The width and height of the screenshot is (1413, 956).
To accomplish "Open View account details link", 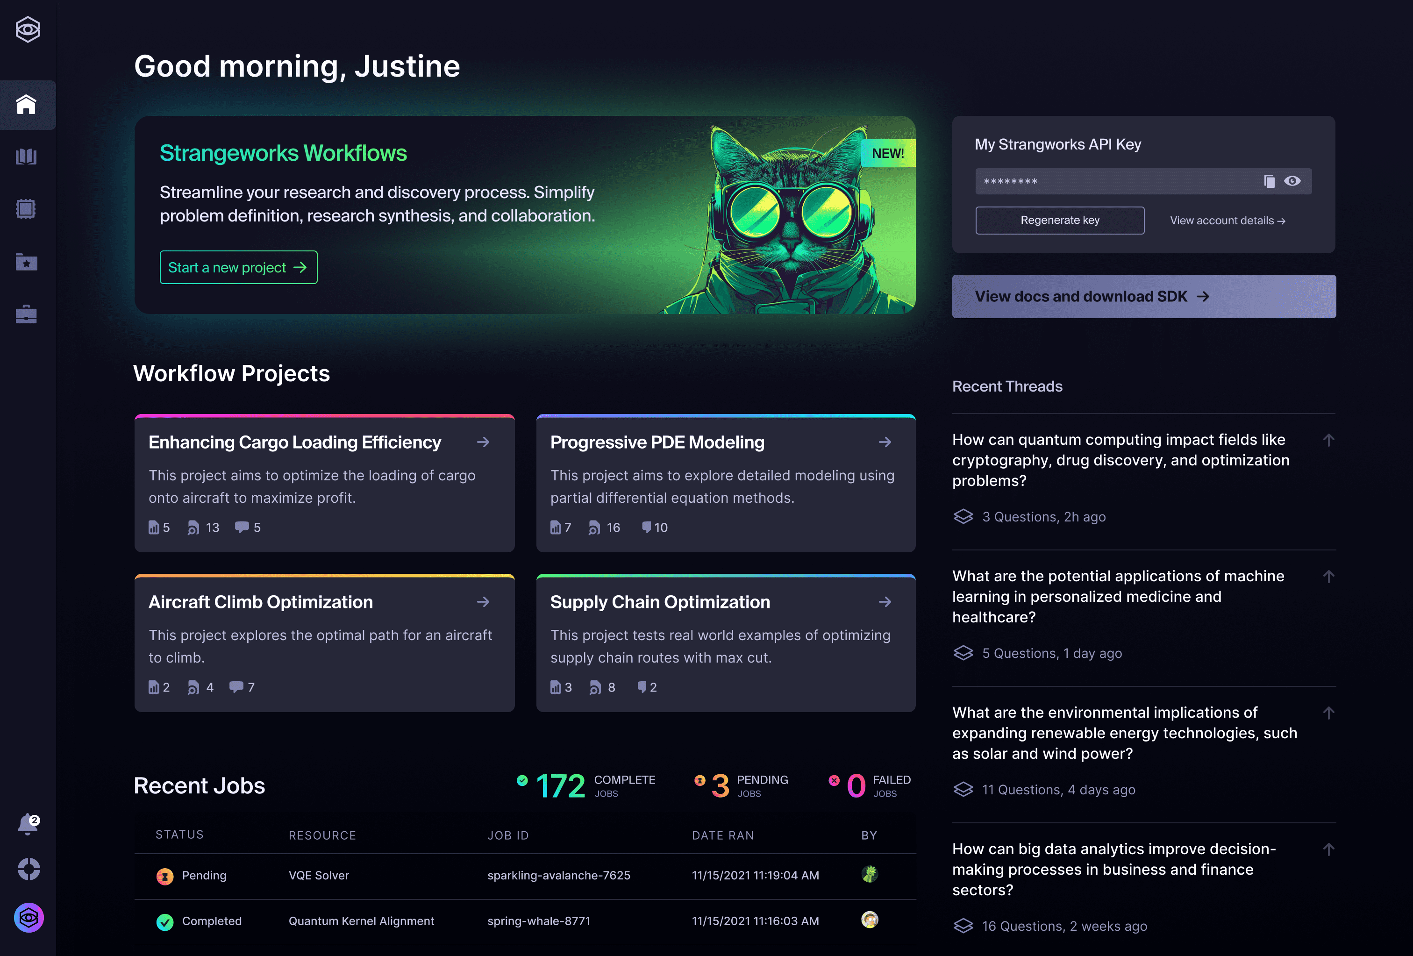I will coord(1227,221).
